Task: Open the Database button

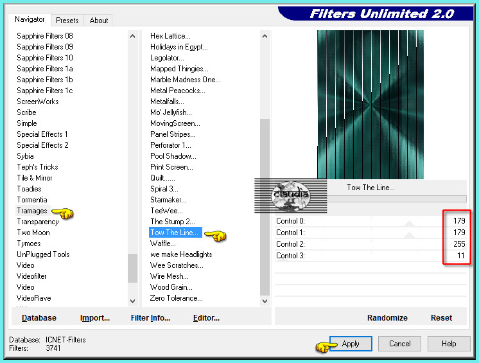Action: 39,318
